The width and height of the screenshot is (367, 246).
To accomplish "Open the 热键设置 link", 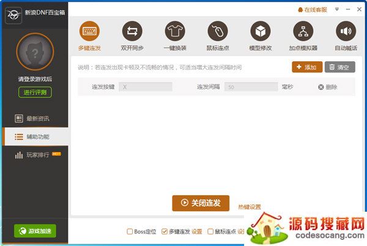I will click(x=250, y=207).
